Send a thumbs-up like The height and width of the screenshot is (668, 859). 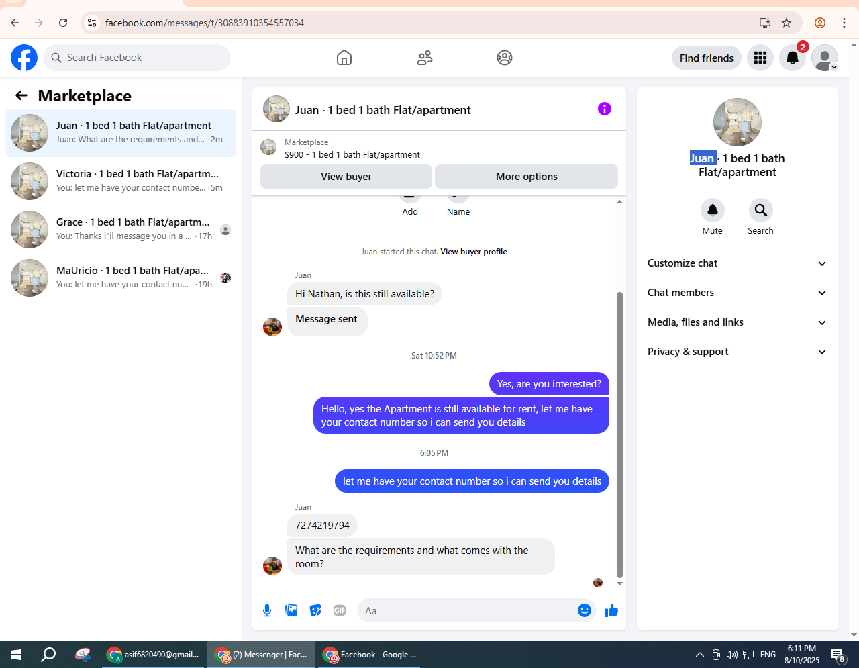click(x=611, y=610)
